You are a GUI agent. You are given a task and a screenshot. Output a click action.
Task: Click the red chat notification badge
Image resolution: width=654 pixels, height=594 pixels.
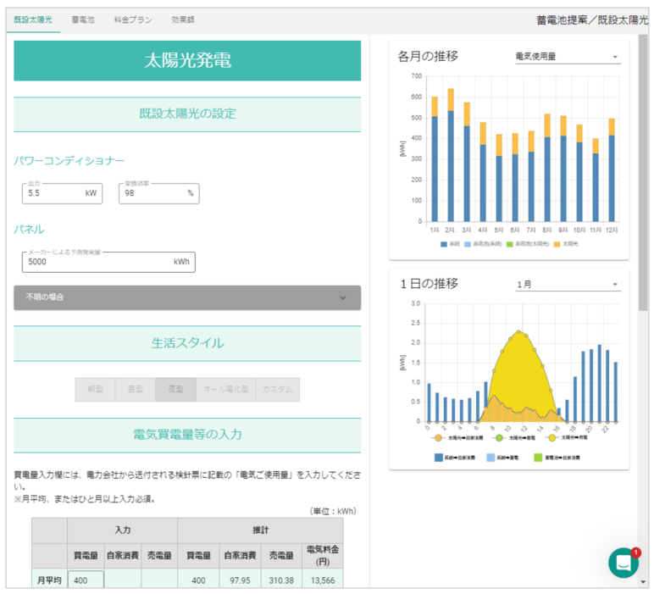click(x=635, y=552)
